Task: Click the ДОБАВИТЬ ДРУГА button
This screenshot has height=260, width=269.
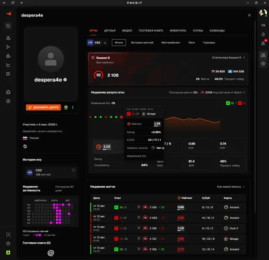Action: pyautogui.click(x=43, y=107)
